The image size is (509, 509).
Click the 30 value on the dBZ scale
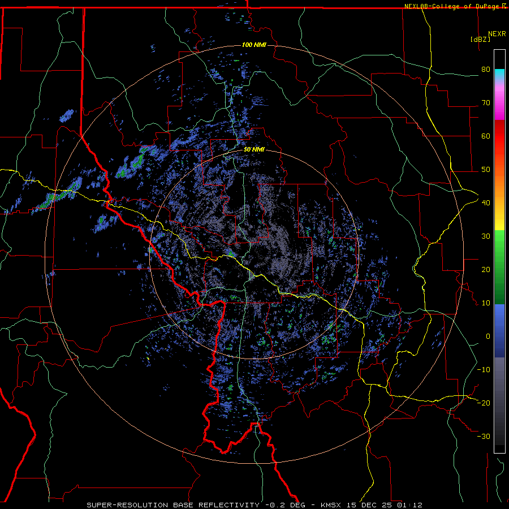(486, 236)
